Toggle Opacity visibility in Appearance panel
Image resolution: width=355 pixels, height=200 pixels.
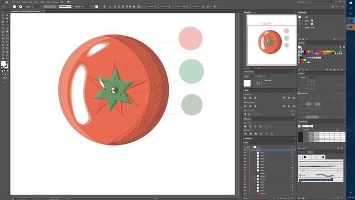300,28
